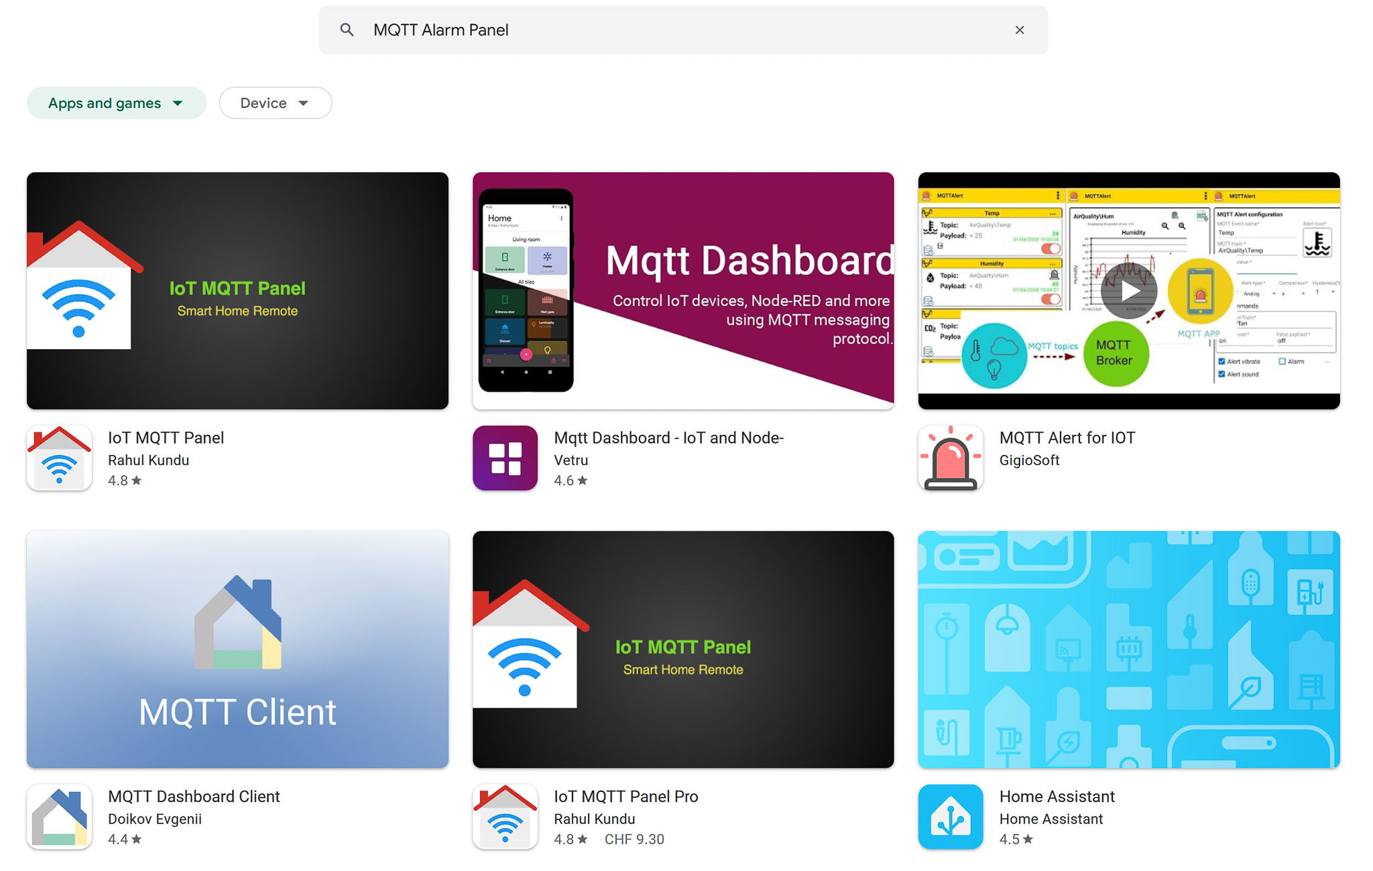Click inside the search text field
The image size is (1373, 871).
[x=603, y=29]
